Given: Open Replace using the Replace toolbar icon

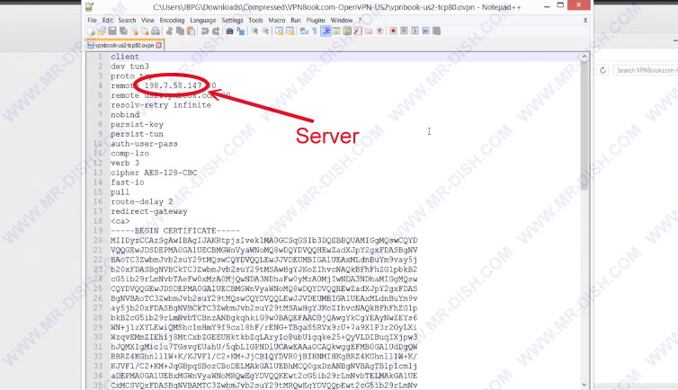Looking at the screenshot, I should click(x=240, y=31).
